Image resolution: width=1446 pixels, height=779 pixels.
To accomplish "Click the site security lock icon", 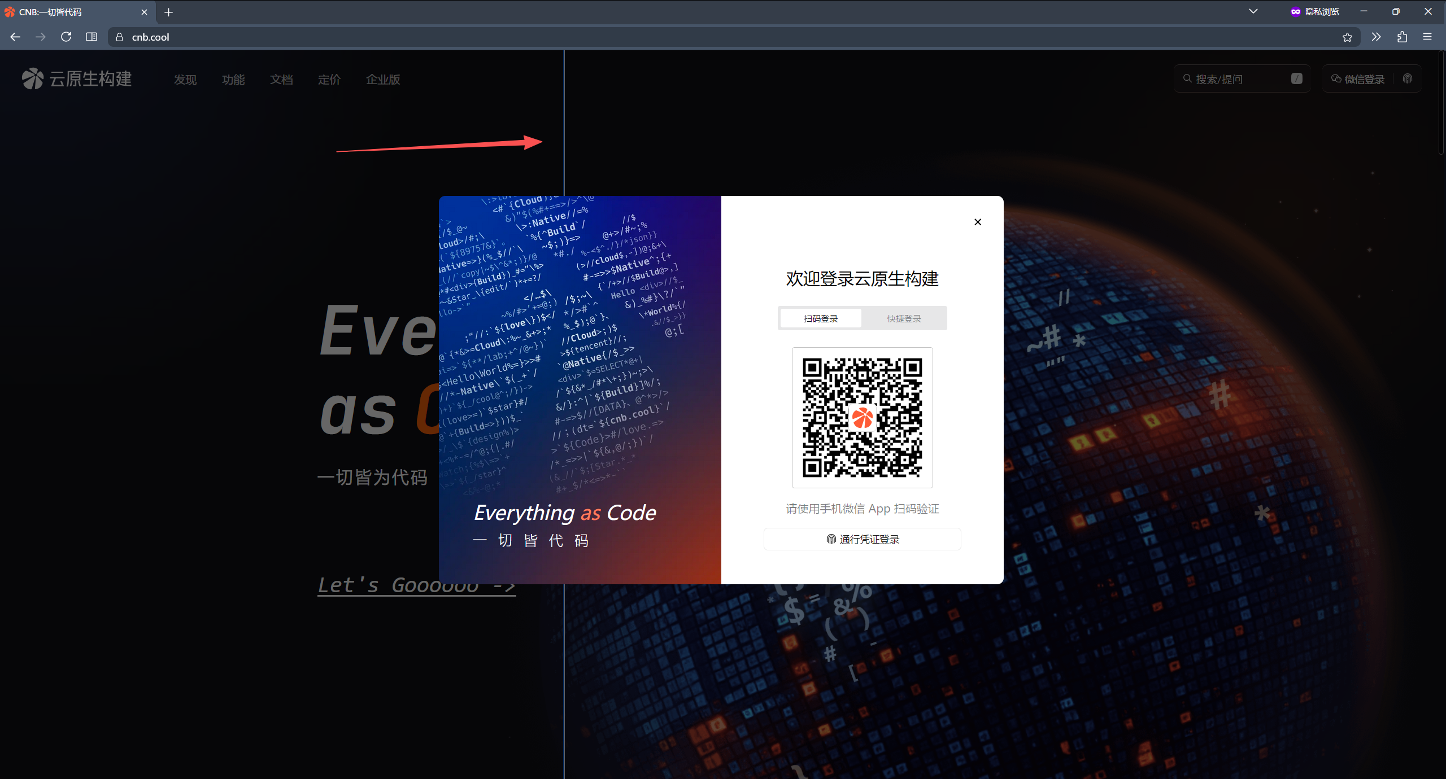I will click(x=119, y=37).
